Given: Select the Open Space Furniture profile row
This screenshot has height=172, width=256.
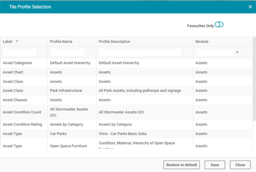Looking at the screenshot, I should click(68, 146).
